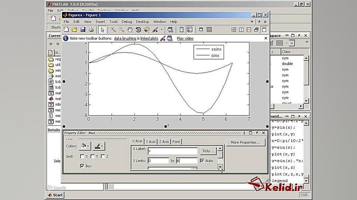The height and width of the screenshot is (200, 357).
Task: Click the brush icon in notification bar
Action: click(x=162, y=39)
